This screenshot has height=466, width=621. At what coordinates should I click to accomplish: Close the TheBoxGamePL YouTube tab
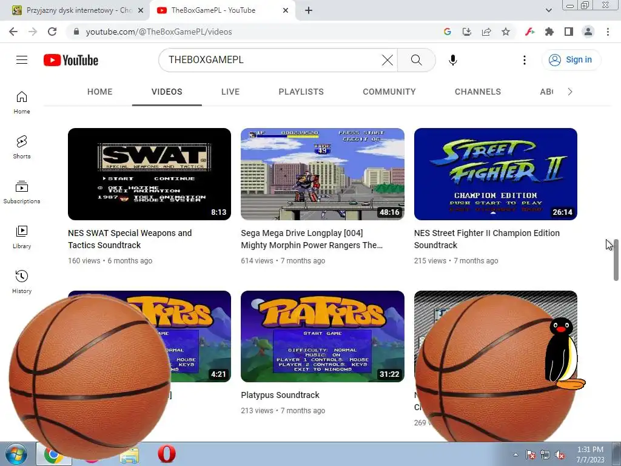pos(286,10)
